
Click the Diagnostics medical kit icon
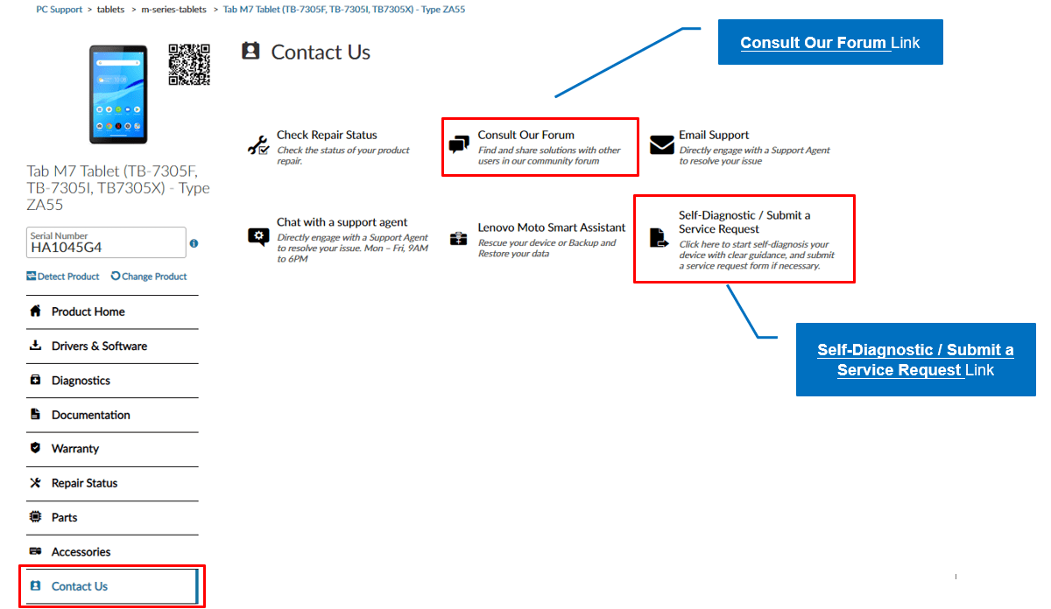35,381
